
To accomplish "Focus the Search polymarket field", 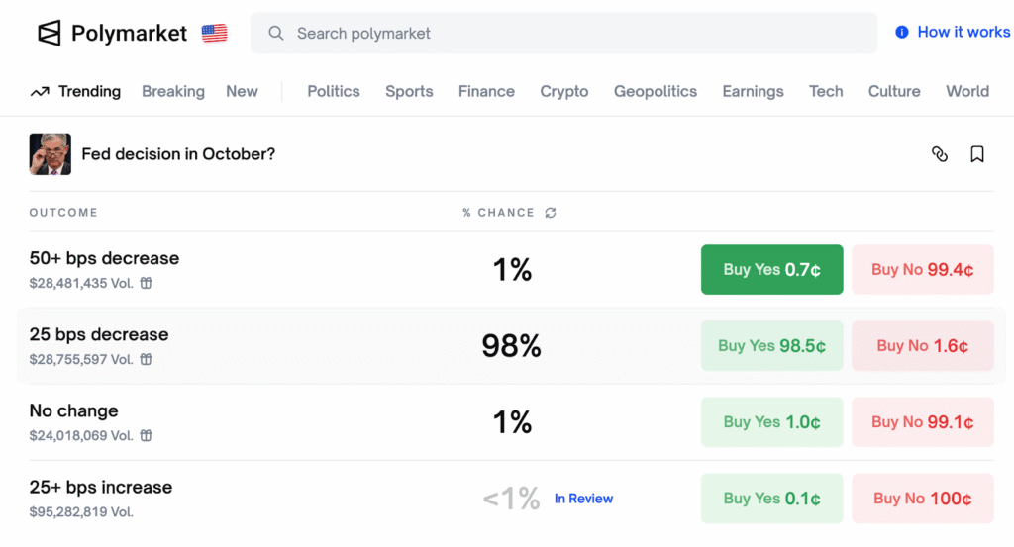I will coord(574,33).
